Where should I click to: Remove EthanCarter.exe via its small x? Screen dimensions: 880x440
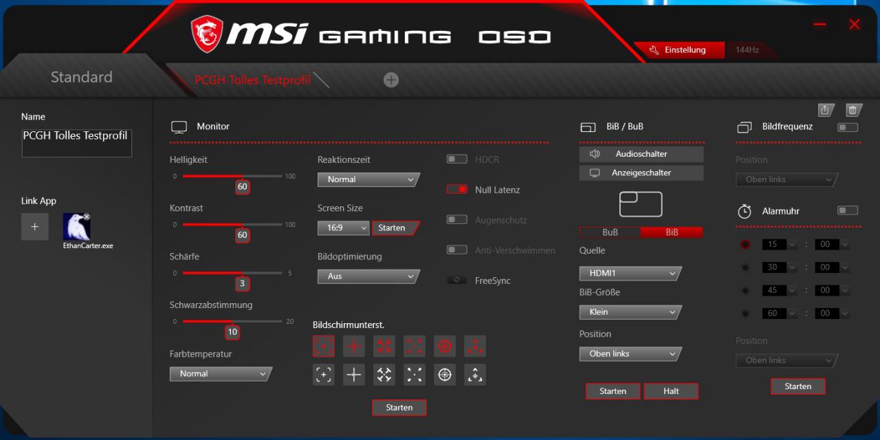click(87, 217)
